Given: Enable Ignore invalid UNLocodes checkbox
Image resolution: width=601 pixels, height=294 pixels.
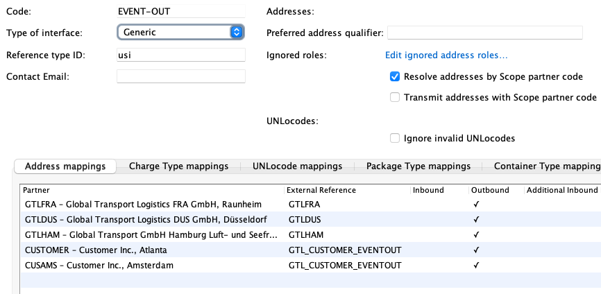Looking at the screenshot, I should (395, 138).
